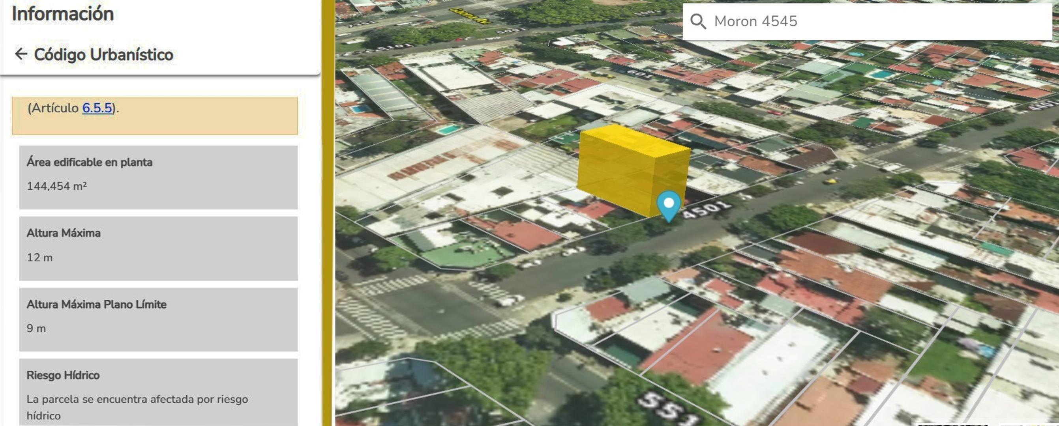Select the Área edificable en planta card

coord(158,177)
